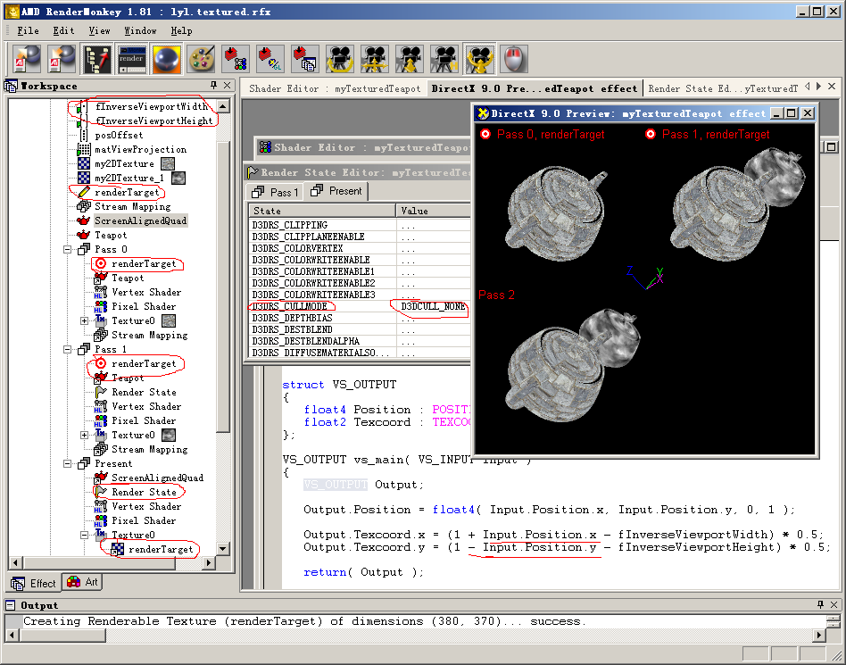The height and width of the screenshot is (665, 846).
Task: Pin the Output panel
Action: tap(821, 604)
